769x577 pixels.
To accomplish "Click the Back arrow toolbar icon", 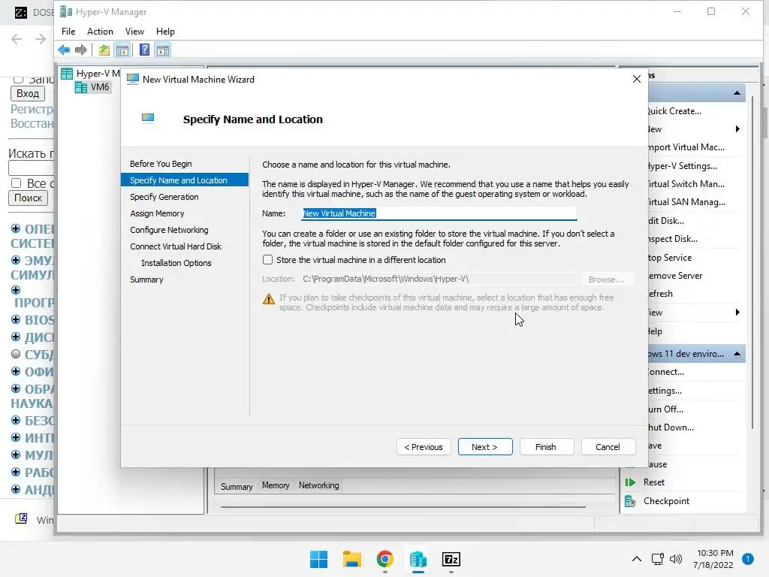I will click(64, 50).
